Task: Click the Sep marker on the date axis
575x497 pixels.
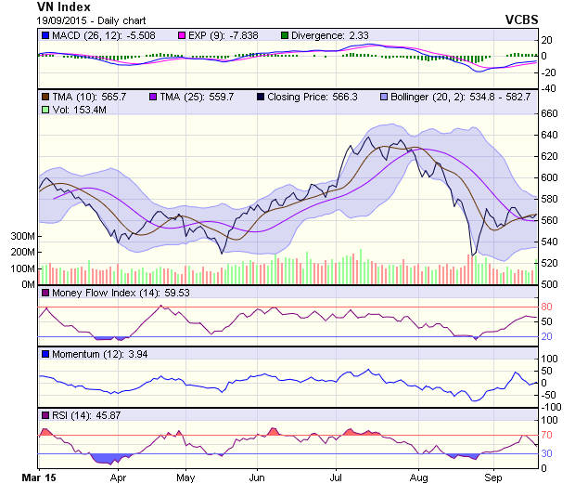Action: tap(493, 477)
